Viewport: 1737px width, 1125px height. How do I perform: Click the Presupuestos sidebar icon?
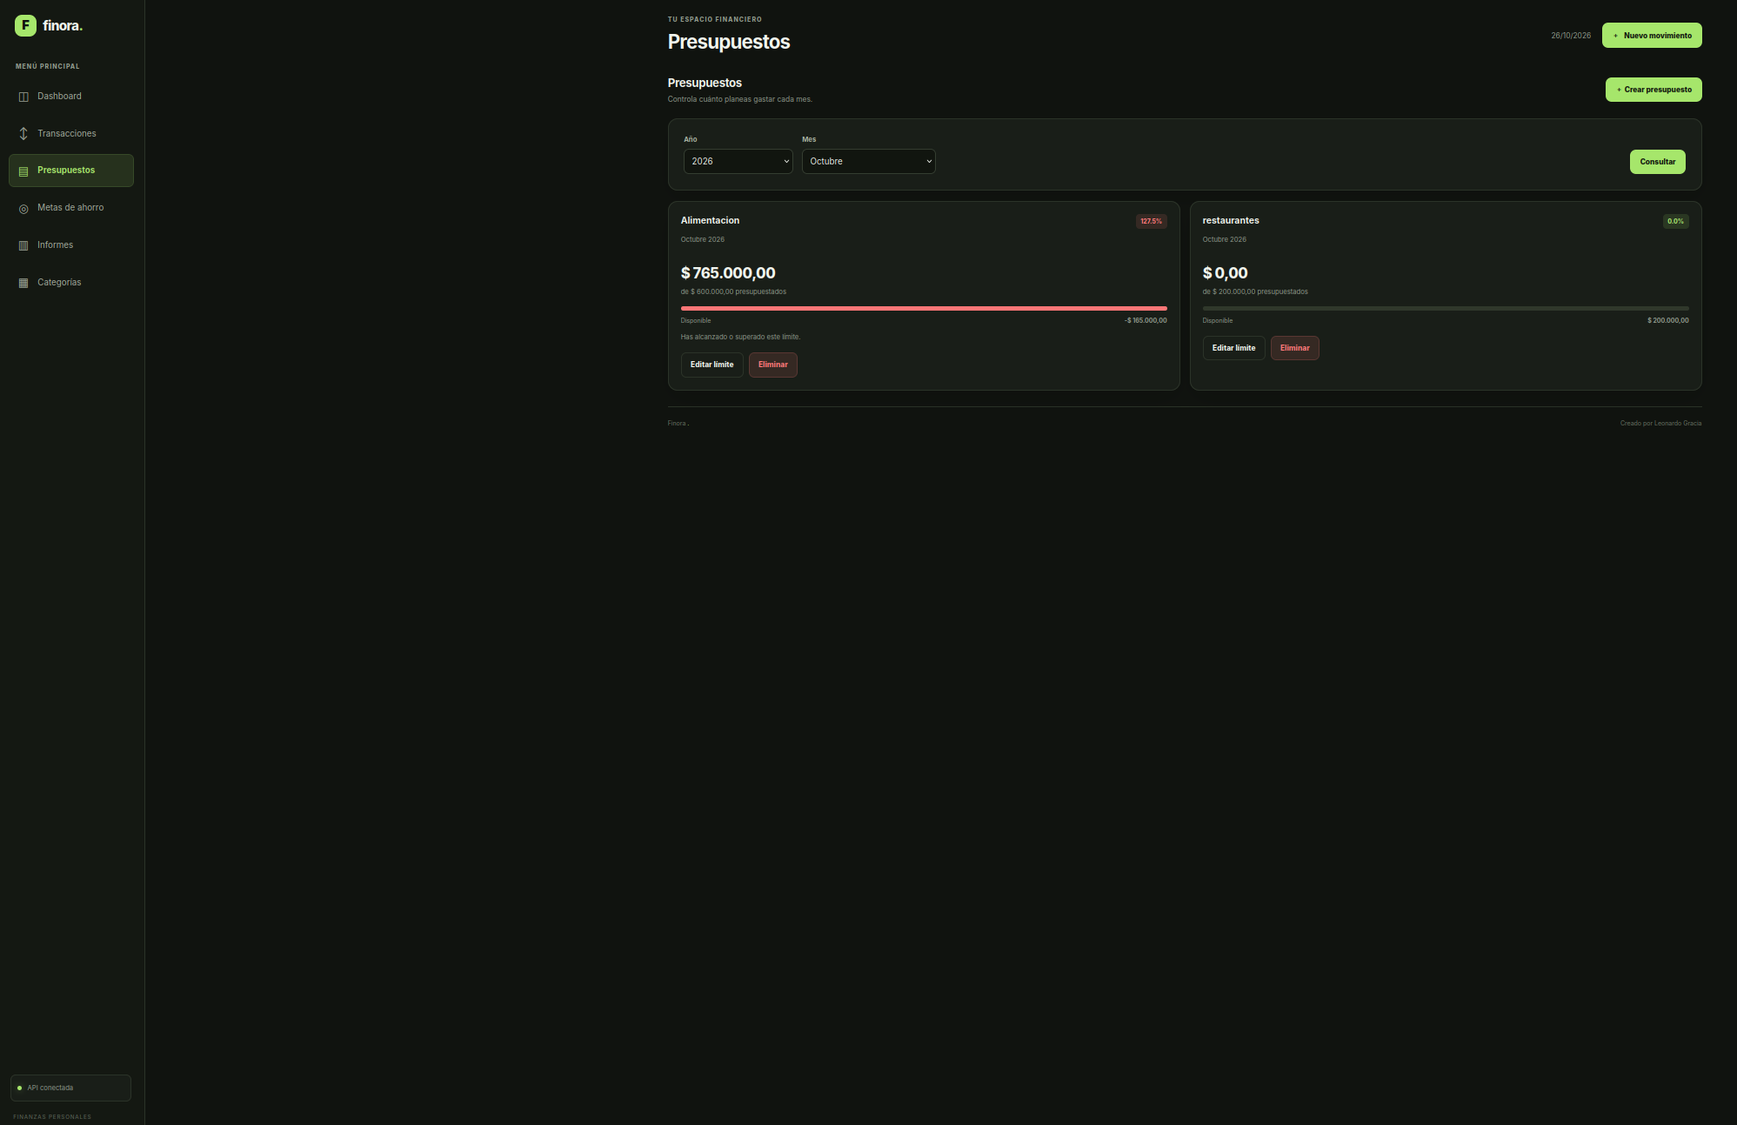coord(23,171)
